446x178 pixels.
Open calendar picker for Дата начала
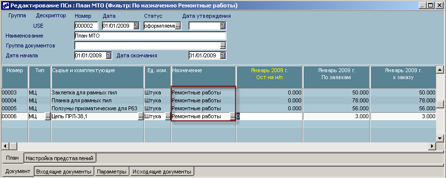click(108, 55)
